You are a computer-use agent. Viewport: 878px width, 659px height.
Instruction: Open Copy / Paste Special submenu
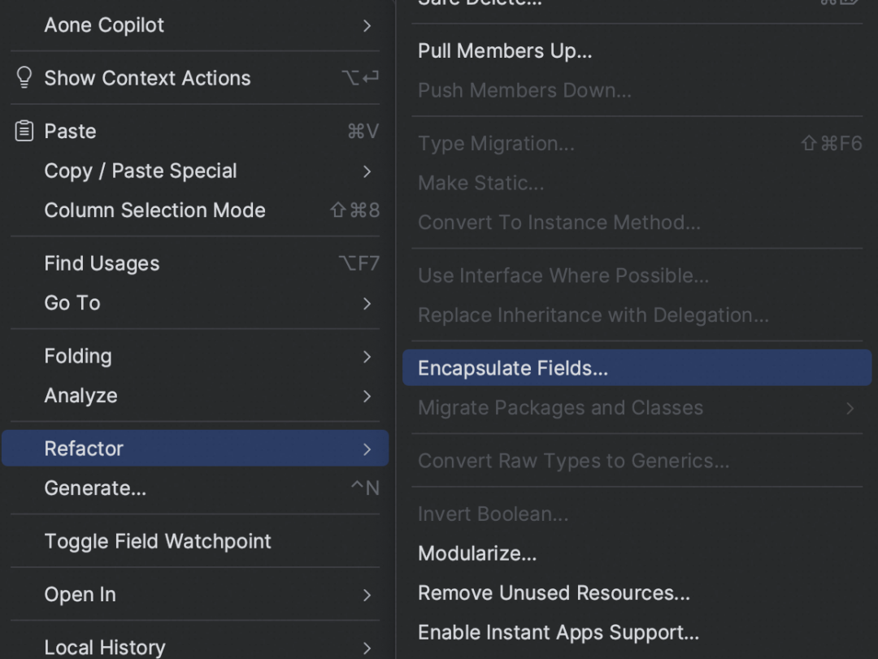tap(195, 171)
